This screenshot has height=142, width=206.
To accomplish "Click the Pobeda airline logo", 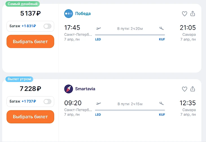I will pyautogui.click(x=69, y=14).
